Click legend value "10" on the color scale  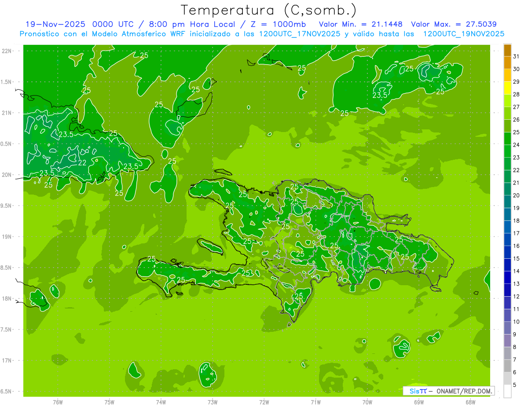click(517, 322)
